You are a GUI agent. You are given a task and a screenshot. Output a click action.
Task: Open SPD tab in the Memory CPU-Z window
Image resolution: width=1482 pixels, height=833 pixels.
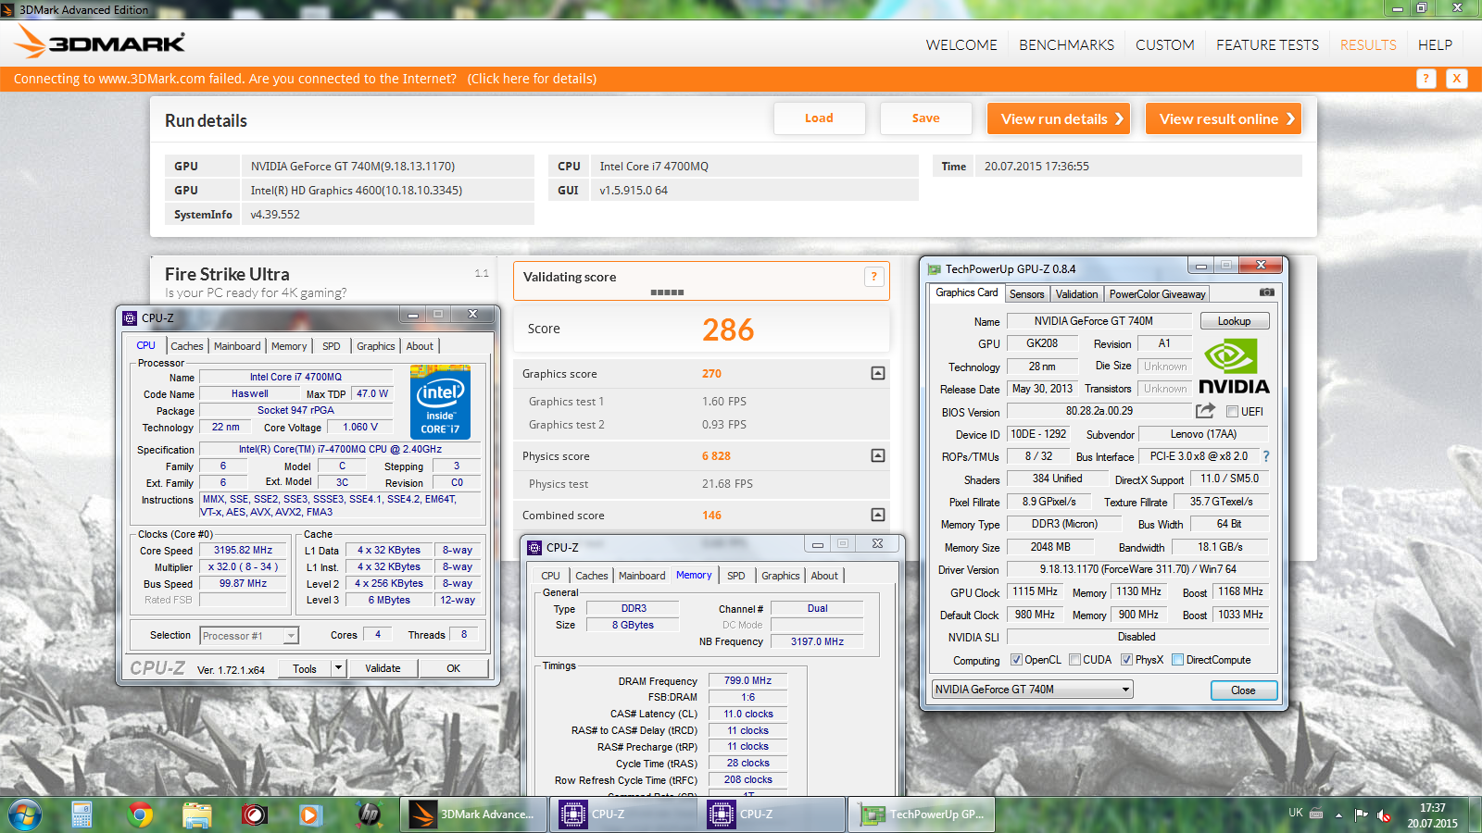click(736, 576)
